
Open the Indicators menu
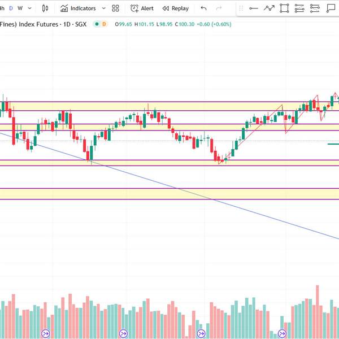click(78, 8)
